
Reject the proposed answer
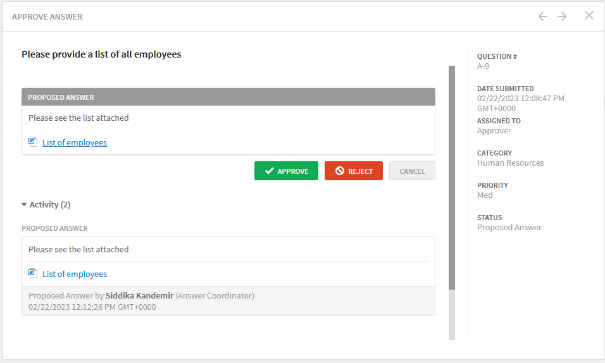click(x=353, y=171)
